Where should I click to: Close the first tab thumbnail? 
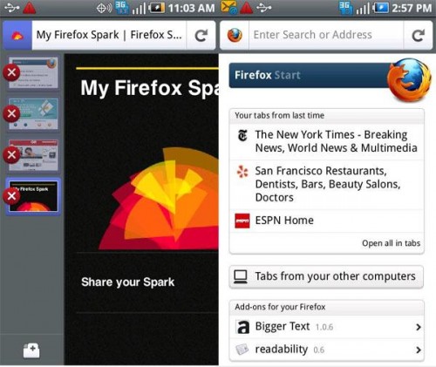(11, 72)
